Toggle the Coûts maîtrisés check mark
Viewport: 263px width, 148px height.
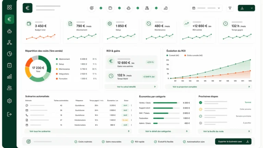pyautogui.click(x=76, y=141)
